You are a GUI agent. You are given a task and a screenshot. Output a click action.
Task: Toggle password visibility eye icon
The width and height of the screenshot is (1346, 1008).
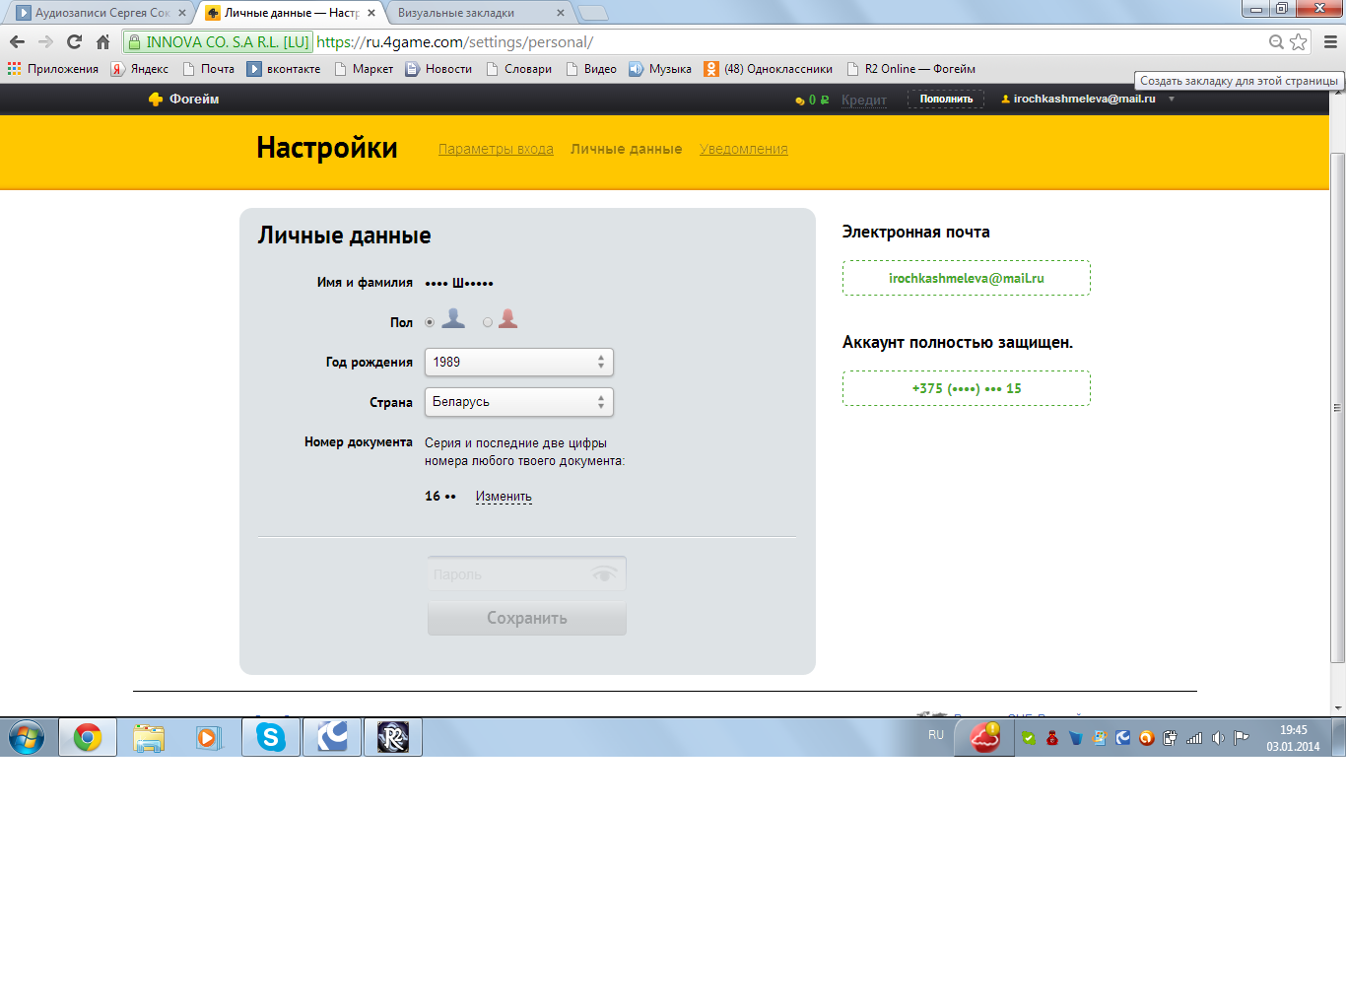[x=604, y=573]
